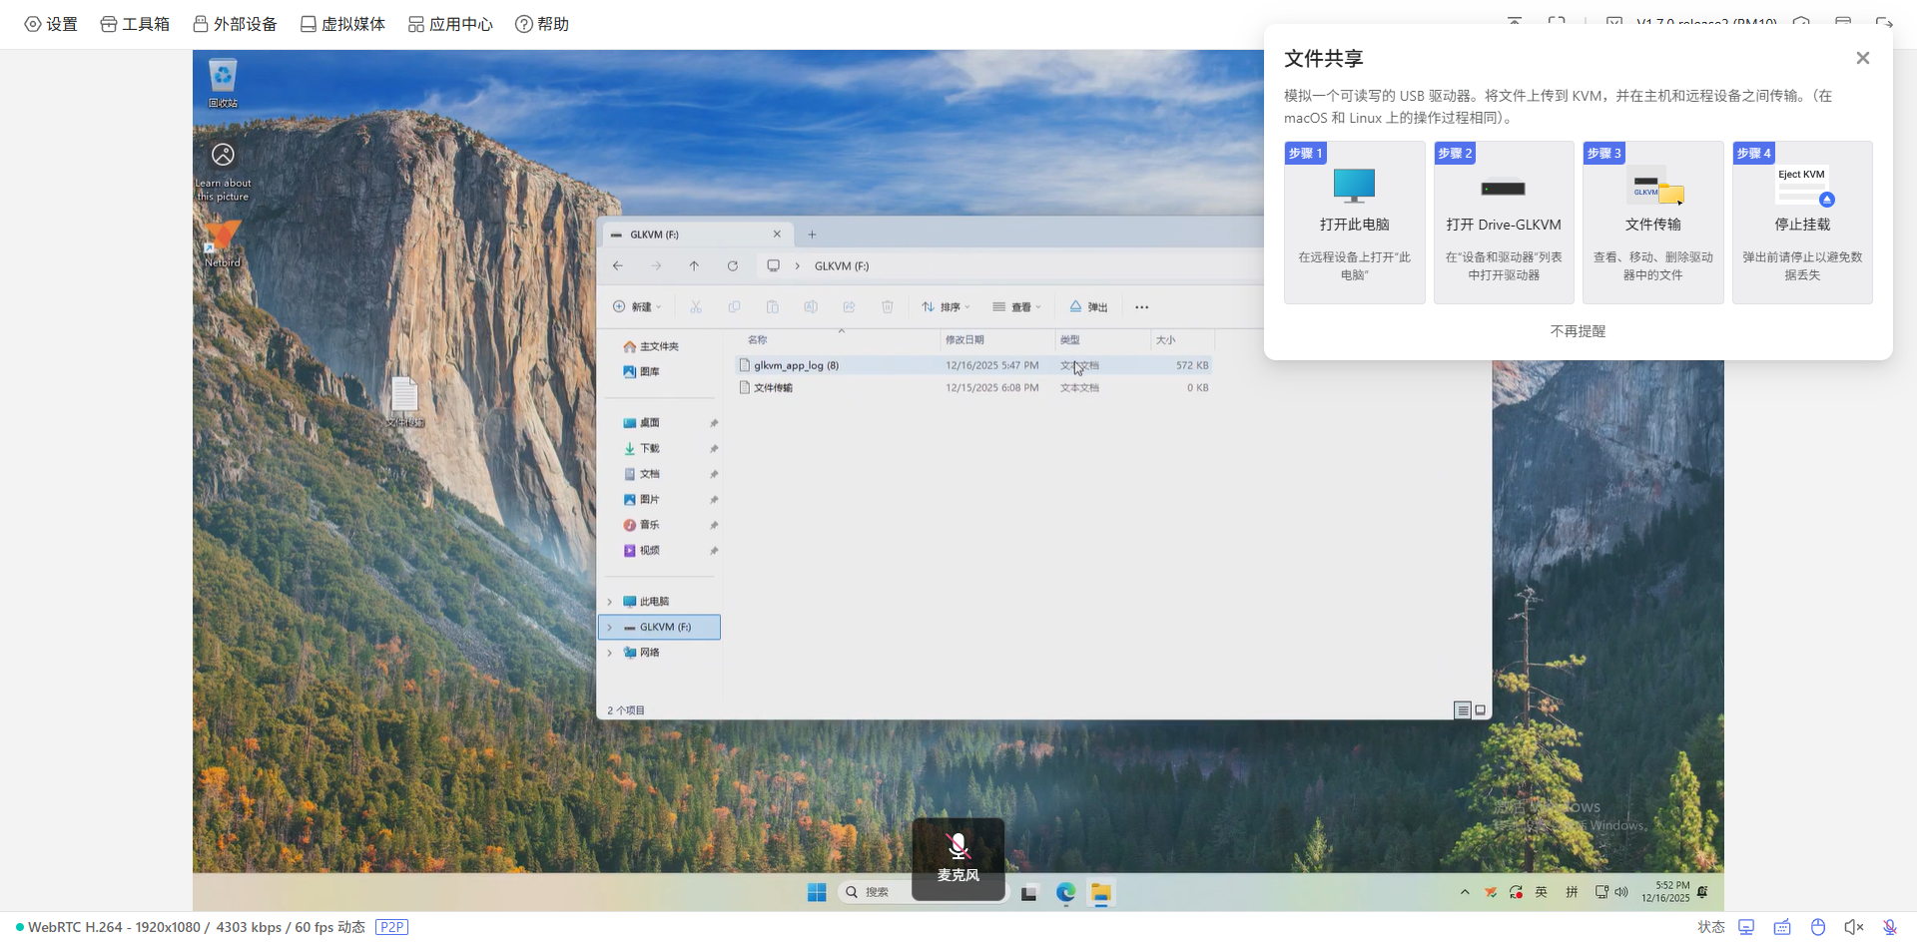Open the 工具箱 toolbox menu
1917x943 pixels.
(x=135, y=24)
